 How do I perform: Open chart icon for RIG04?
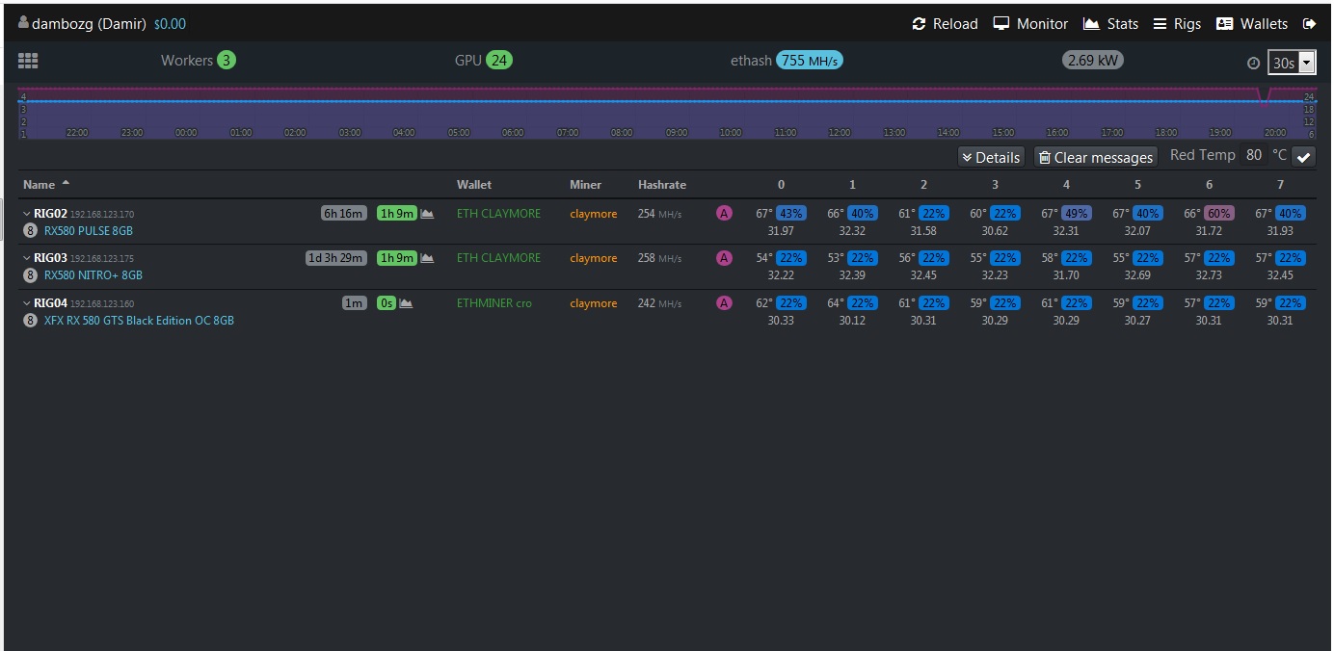click(406, 303)
